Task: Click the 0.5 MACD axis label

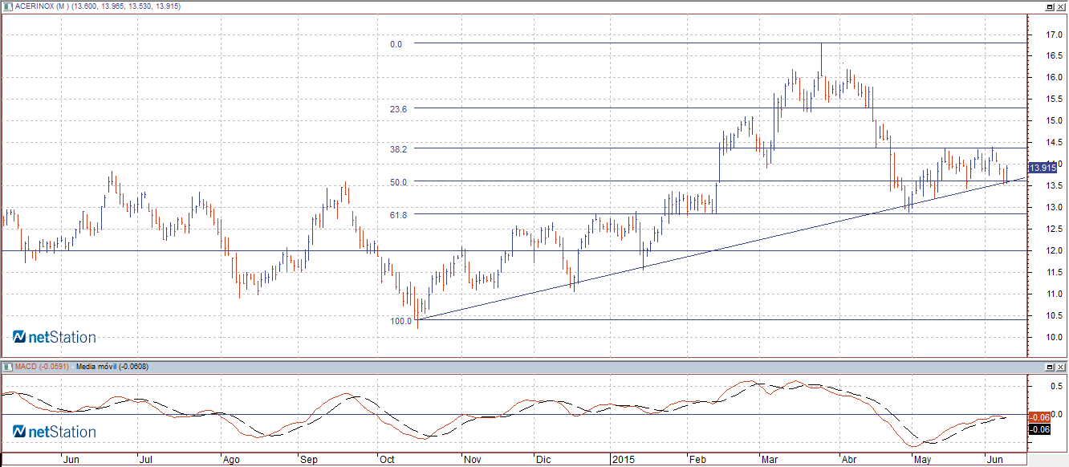Action: coord(1059,386)
